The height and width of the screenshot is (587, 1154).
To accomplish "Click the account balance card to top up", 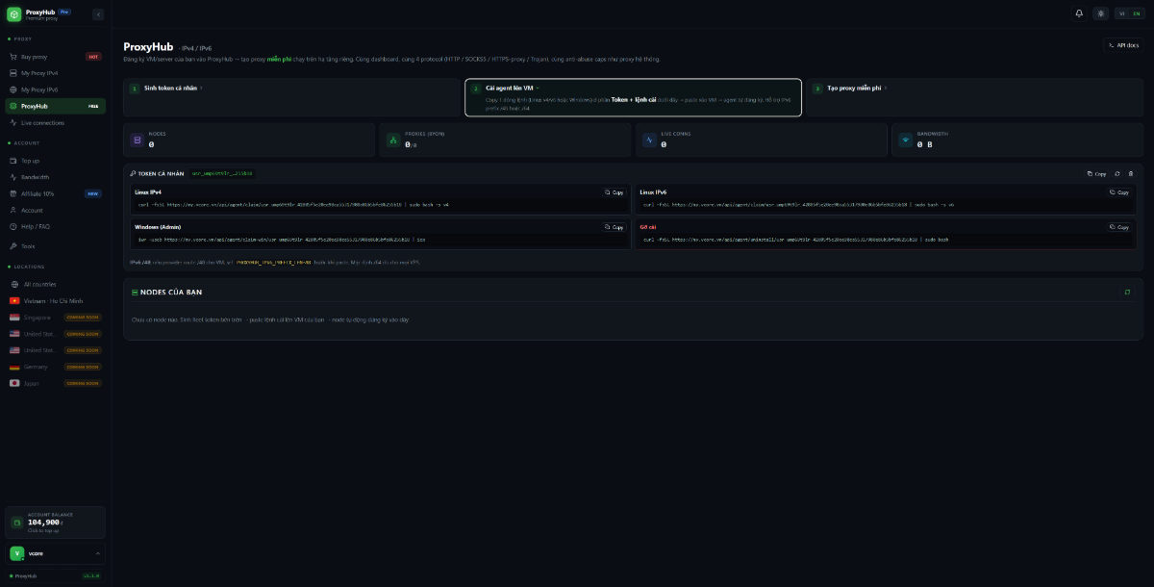I will point(55,523).
